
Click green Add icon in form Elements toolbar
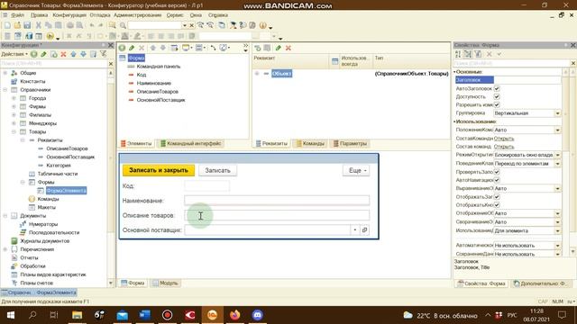coord(123,48)
